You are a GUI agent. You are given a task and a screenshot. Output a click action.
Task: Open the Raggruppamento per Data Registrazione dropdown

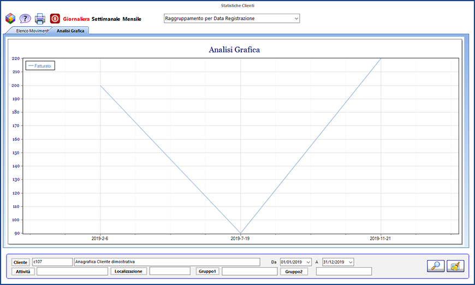(231, 19)
